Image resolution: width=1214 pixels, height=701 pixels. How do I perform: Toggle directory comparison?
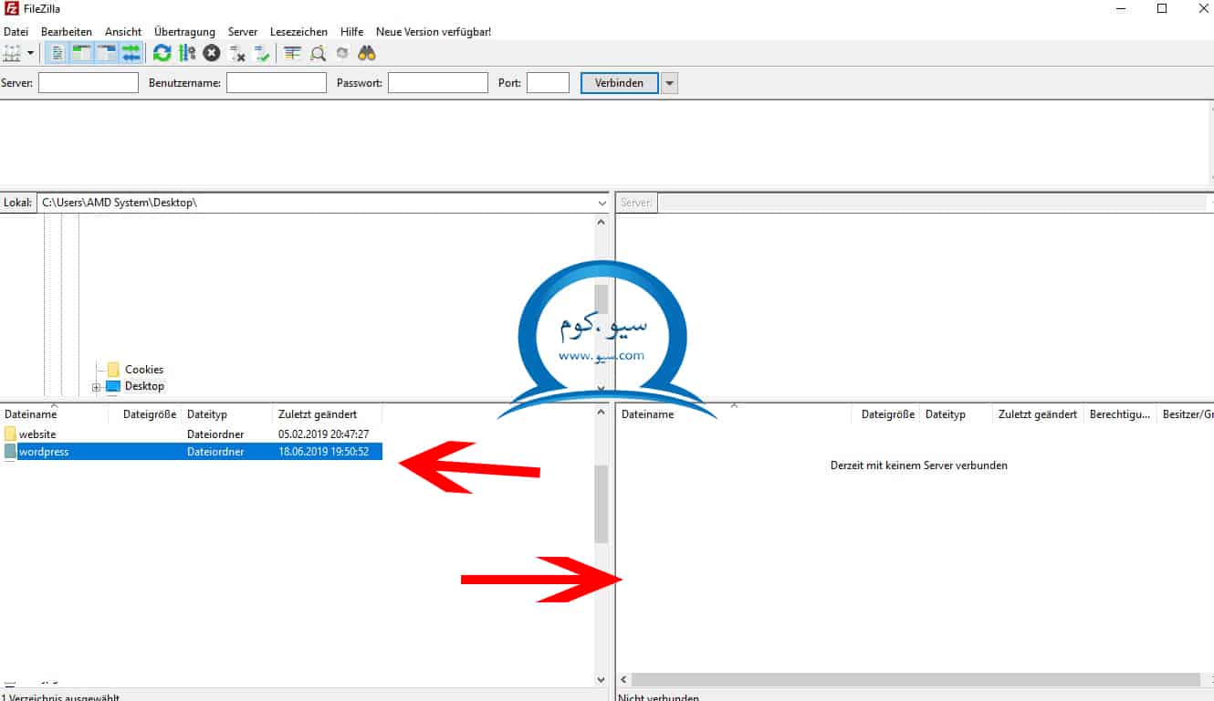click(318, 53)
